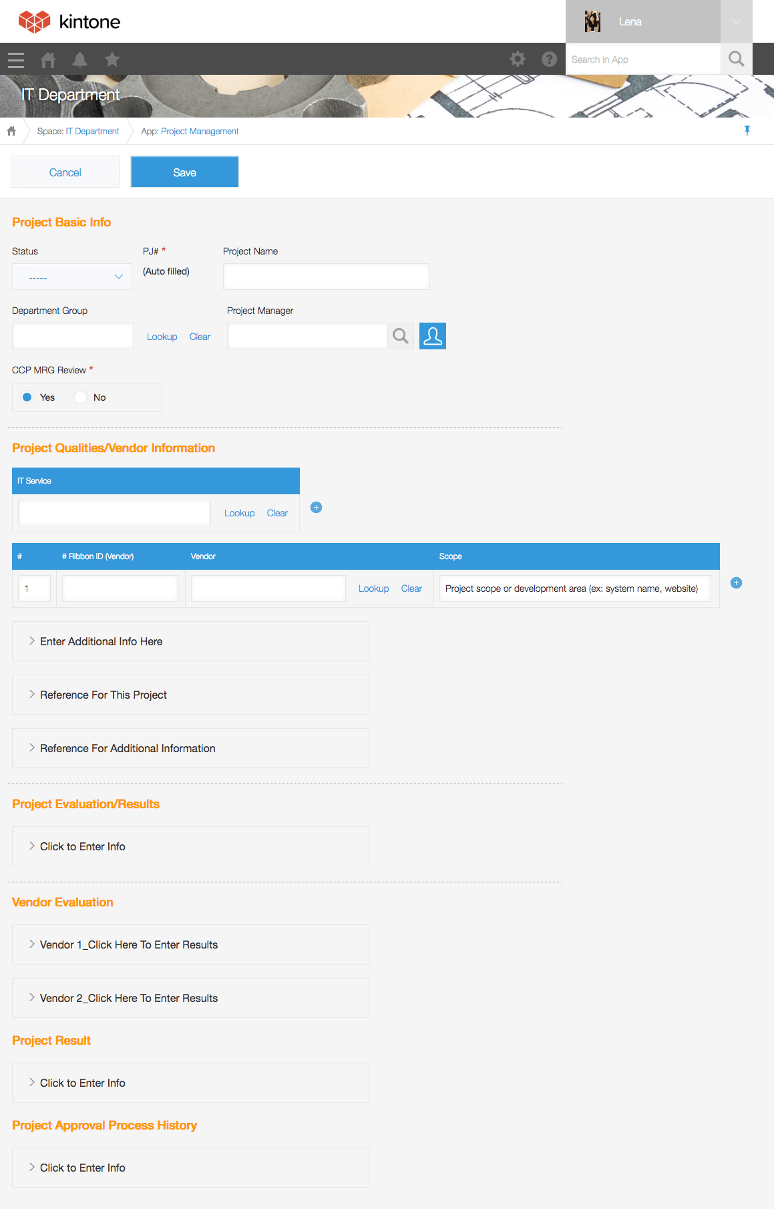The image size is (774, 1209).
Task: Click the Project Manager user picker icon
Action: pos(432,336)
